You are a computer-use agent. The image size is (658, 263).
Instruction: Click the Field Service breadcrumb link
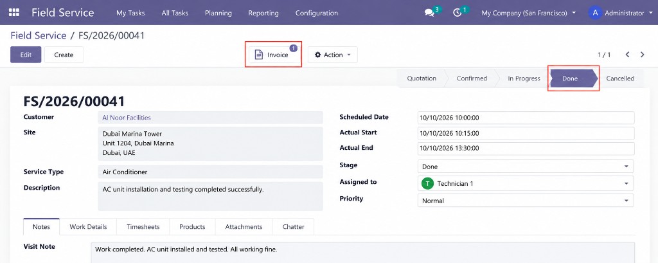[x=38, y=35]
